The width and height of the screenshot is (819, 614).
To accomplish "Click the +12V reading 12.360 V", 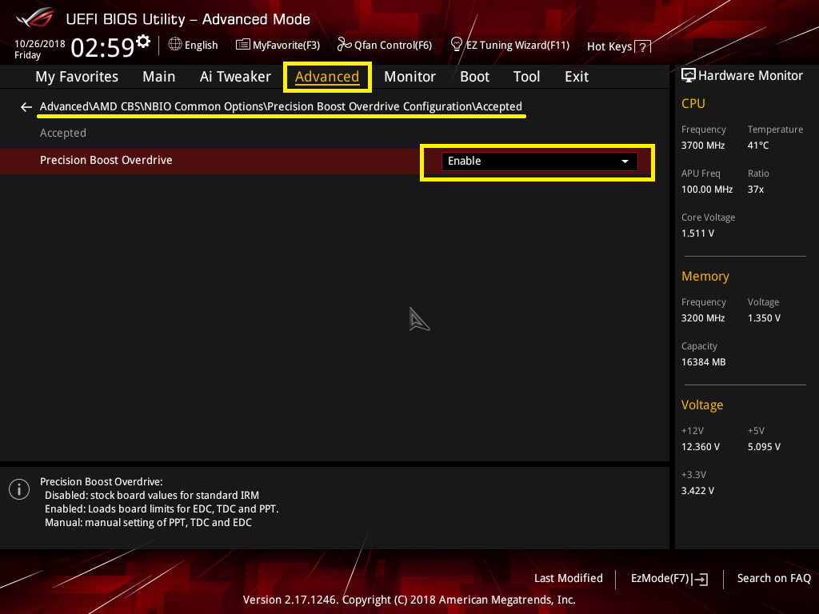I will point(701,447).
